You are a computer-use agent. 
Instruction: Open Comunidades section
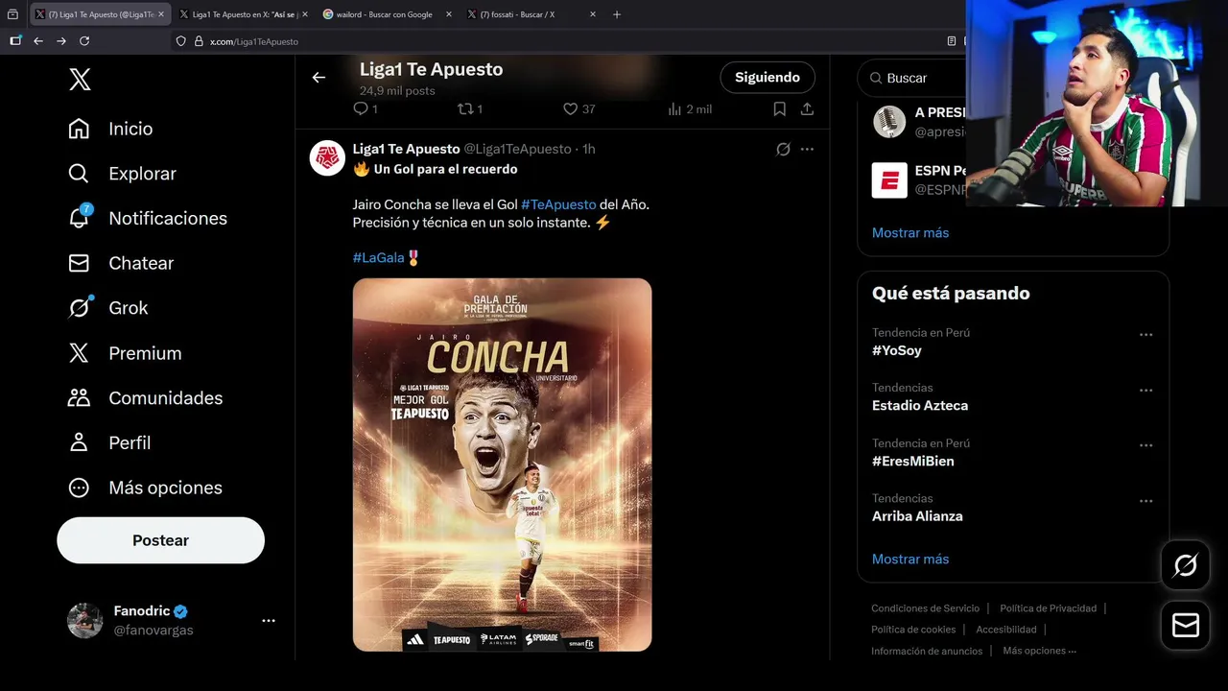pyautogui.click(x=145, y=397)
